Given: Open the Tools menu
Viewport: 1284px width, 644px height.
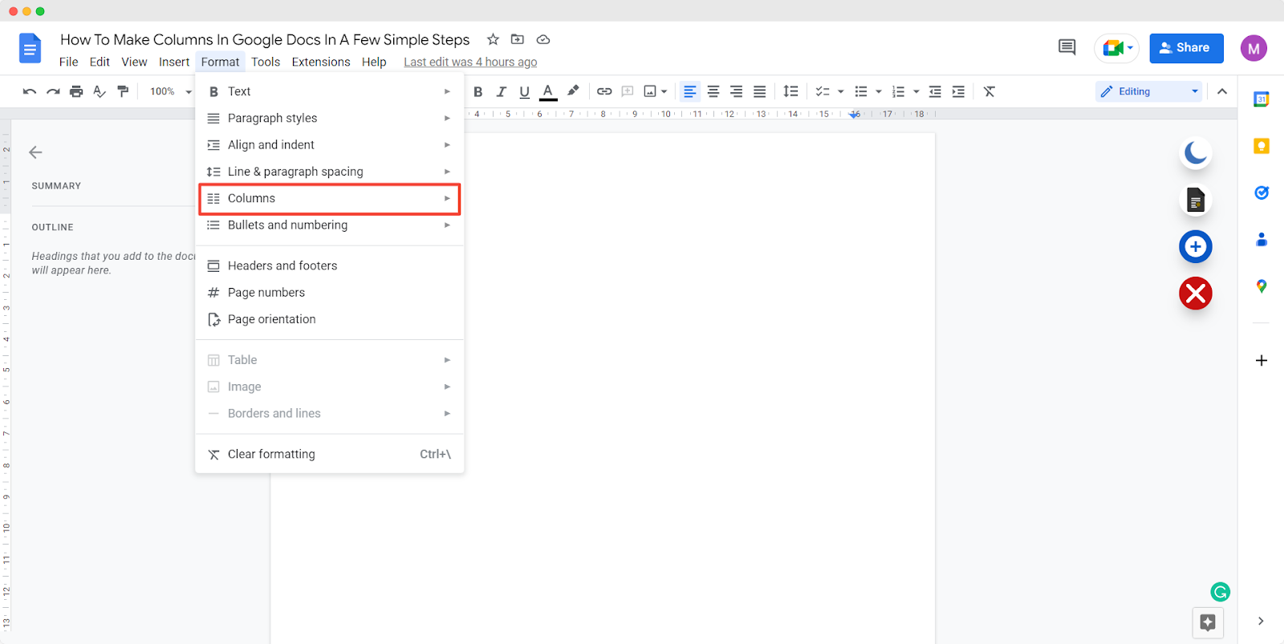Looking at the screenshot, I should click(266, 62).
